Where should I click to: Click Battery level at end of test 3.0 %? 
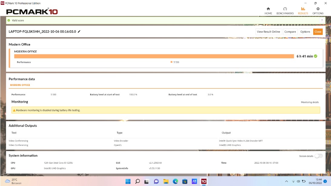click(x=210, y=94)
